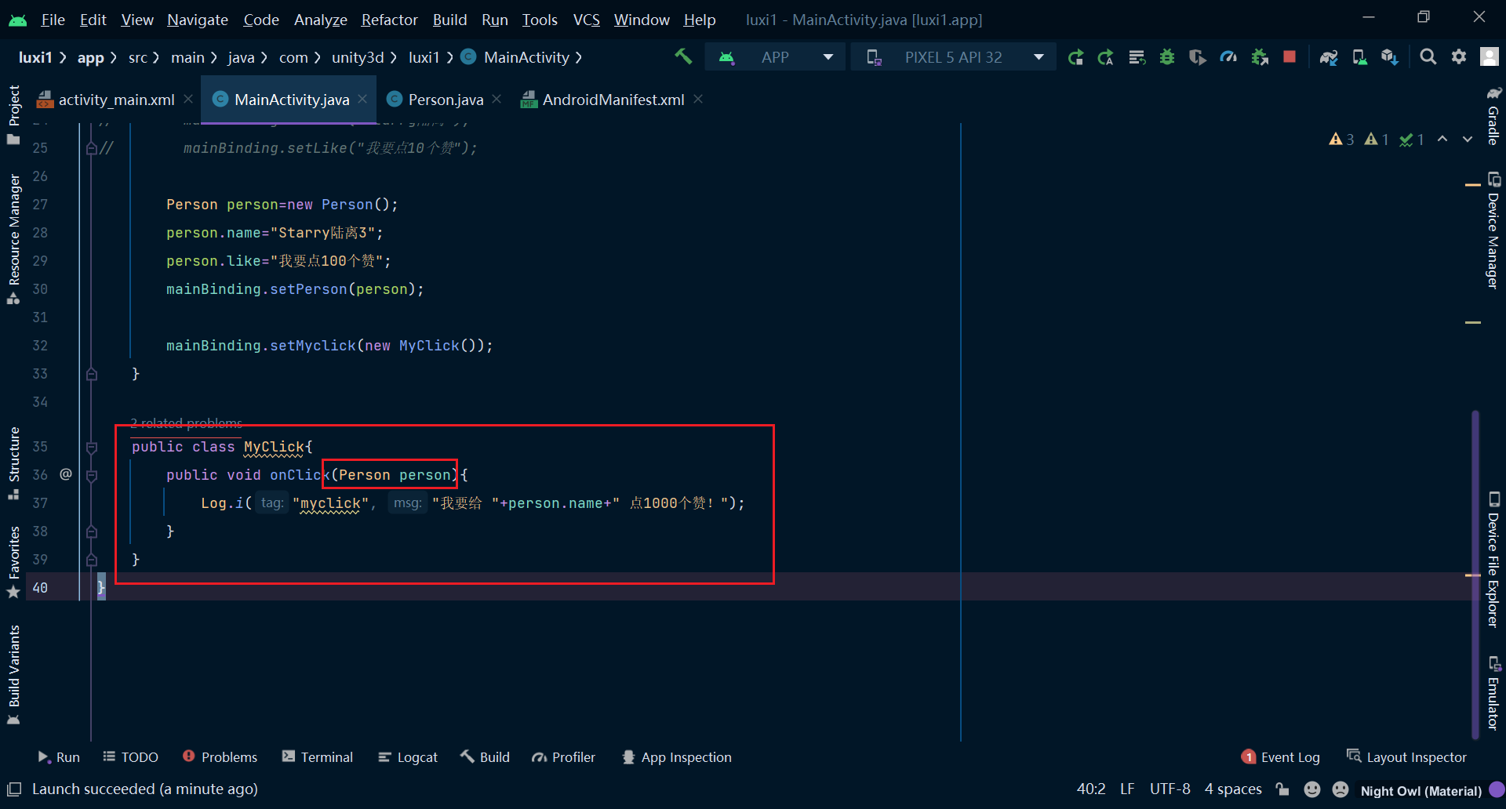Open App Inspection tool window
Screen dimensions: 1506x809
[677, 757]
